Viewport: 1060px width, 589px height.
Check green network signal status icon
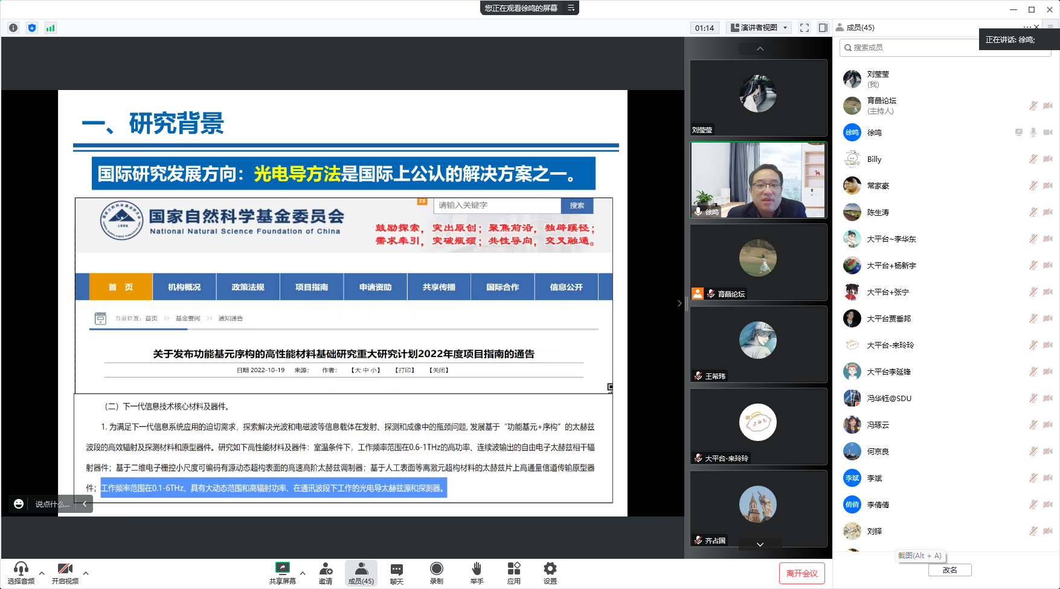pos(50,28)
